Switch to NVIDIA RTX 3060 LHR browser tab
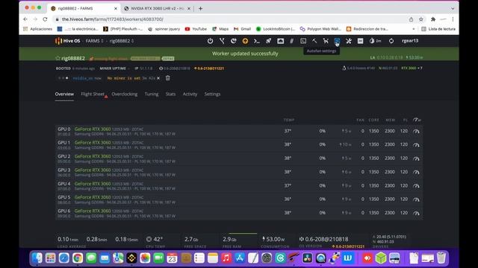This screenshot has height=268, width=478. click(157, 8)
